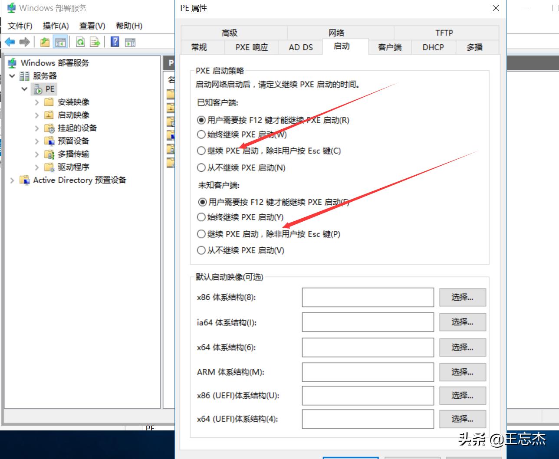This screenshot has width=559, height=459.
Task: Click the Forward navigation arrow icon
Action: (24, 42)
